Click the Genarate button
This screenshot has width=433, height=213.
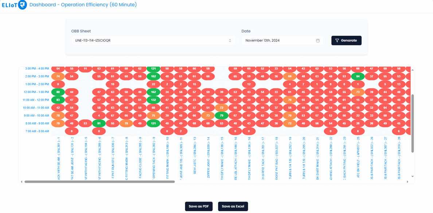(346, 40)
